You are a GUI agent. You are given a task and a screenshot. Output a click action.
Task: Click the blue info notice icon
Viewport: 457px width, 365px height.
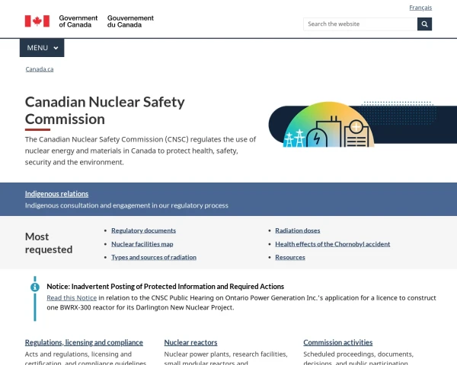[35, 287]
